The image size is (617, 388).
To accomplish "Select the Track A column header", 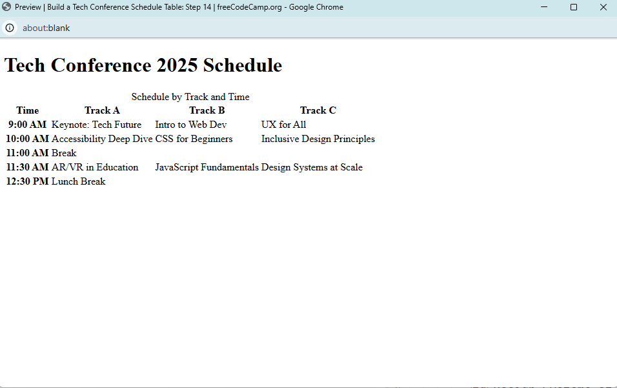I will tap(102, 110).
